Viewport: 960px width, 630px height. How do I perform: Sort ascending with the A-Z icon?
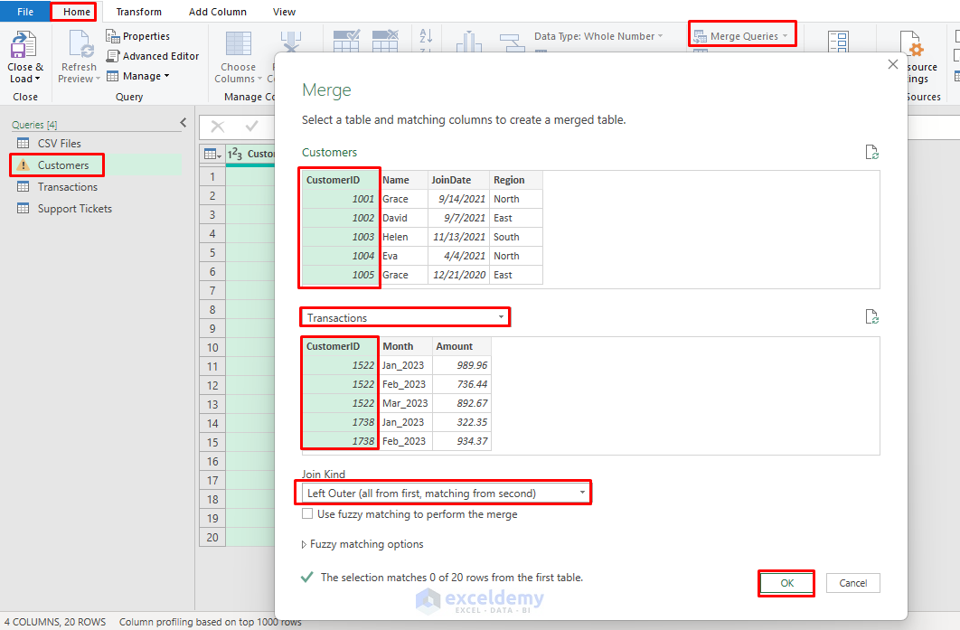click(426, 35)
